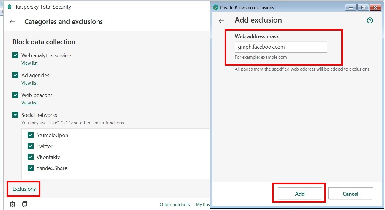
Task: Open the Other products link
Action: (x=175, y=205)
